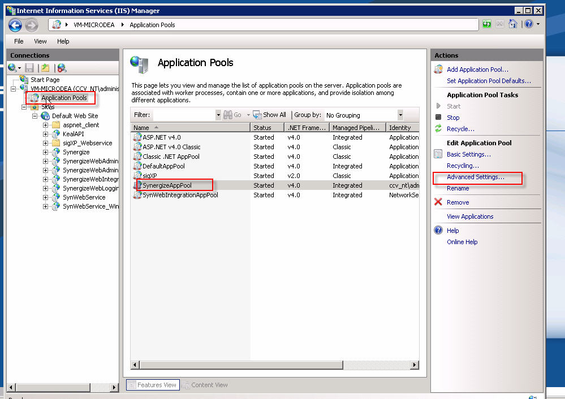Expand the KealAPI tree node
565x399 pixels.
coord(45,134)
